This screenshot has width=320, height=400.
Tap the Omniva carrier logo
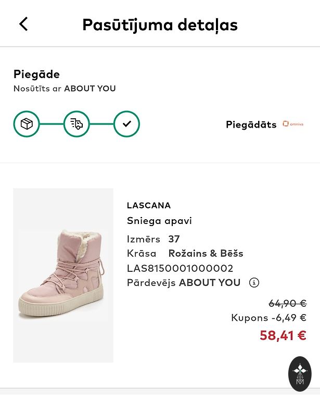coord(293,124)
